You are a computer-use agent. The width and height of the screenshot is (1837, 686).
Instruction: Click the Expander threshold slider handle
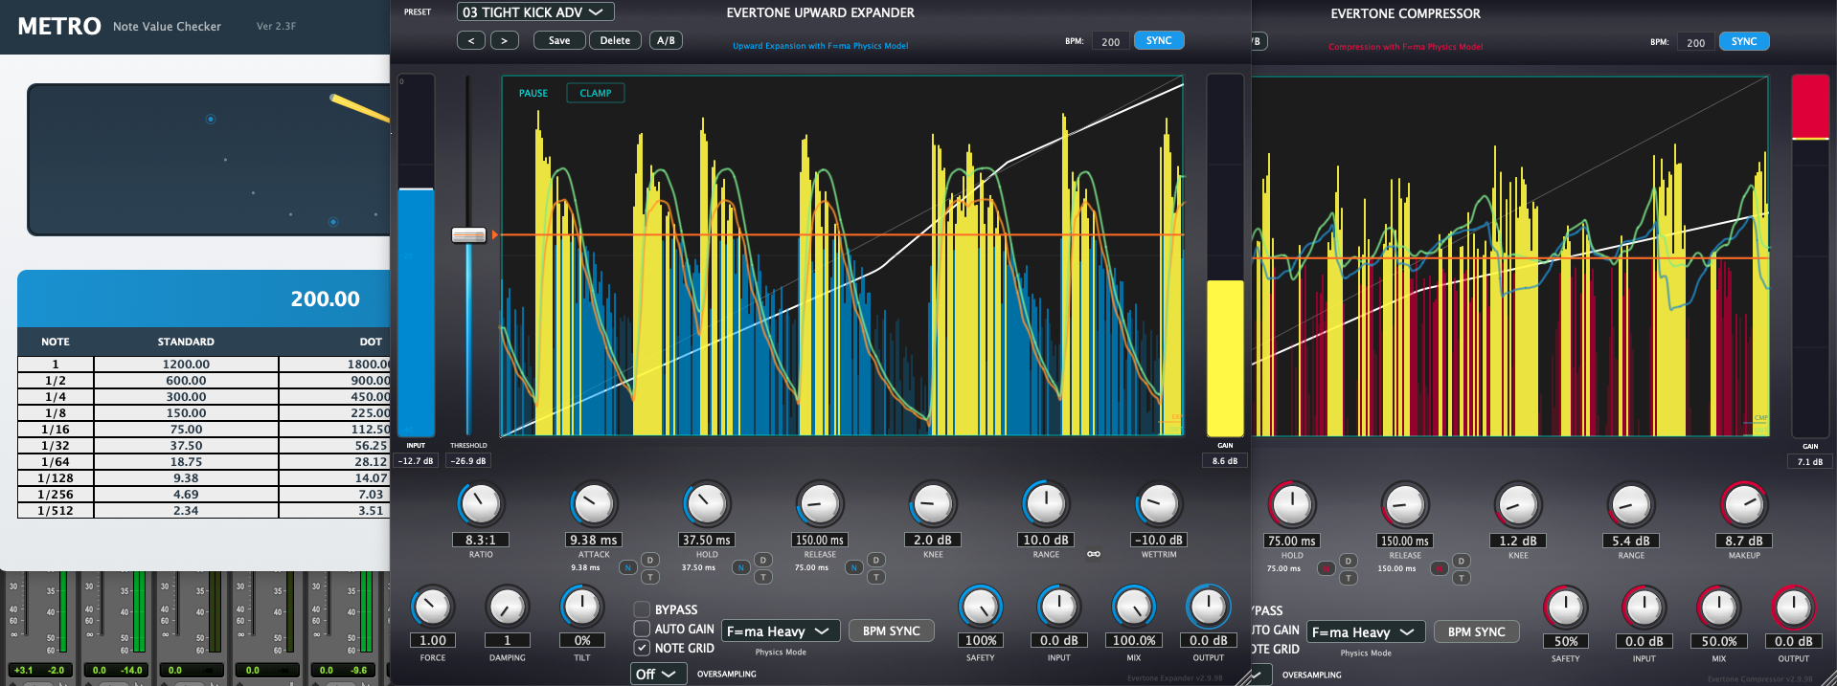[469, 234]
